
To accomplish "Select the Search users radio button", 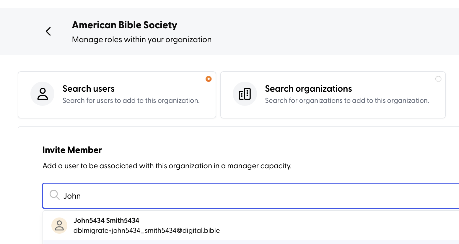I will pyautogui.click(x=209, y=79).
